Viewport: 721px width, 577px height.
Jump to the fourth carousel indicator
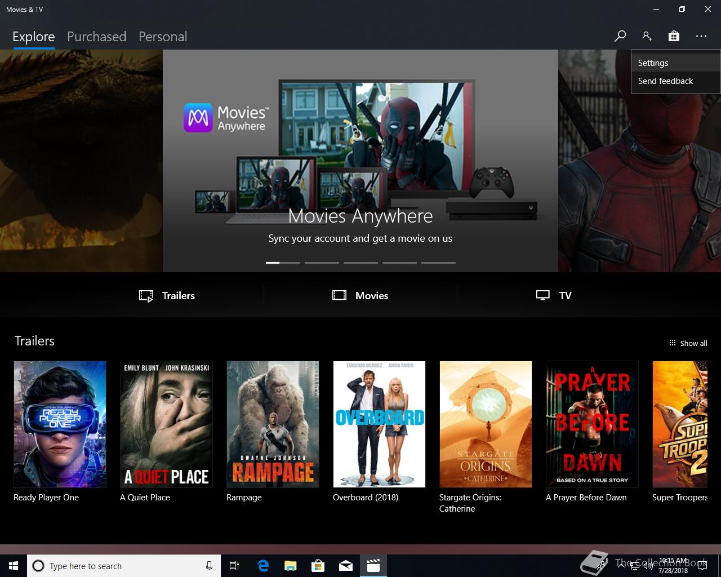click(x=399, y=263)
